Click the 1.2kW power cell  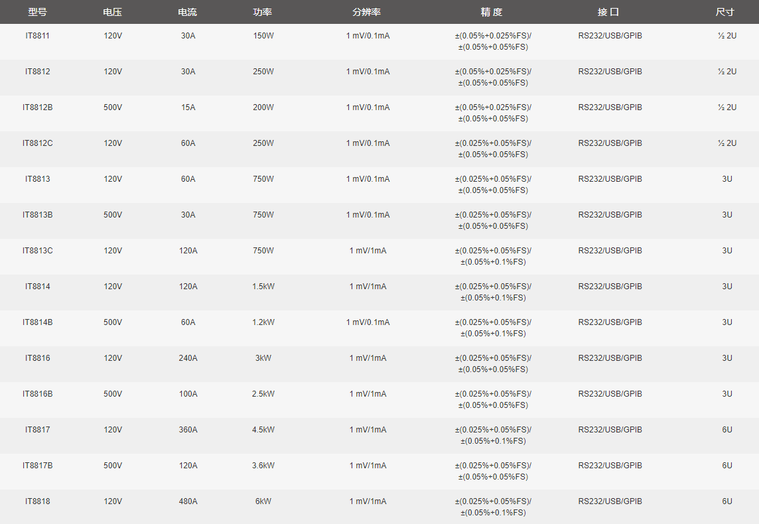click(x=263, y=322)
